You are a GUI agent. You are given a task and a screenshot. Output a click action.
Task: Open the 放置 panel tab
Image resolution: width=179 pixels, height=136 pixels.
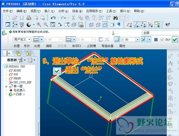[x=17, y=46]
